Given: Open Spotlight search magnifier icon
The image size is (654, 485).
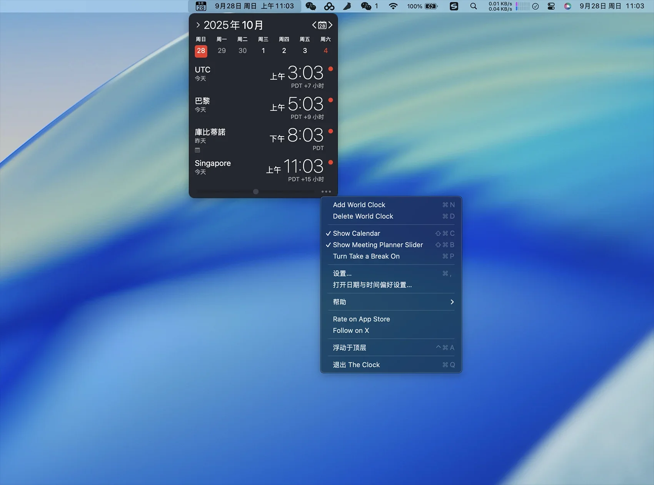Looking at the screenshot, I should click(474, 6).
